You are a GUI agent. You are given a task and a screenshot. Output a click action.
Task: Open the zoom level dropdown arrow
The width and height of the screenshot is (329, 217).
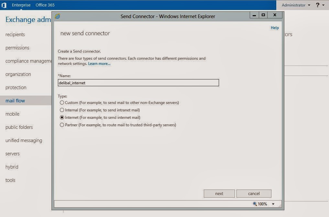[x=273, y=204]
